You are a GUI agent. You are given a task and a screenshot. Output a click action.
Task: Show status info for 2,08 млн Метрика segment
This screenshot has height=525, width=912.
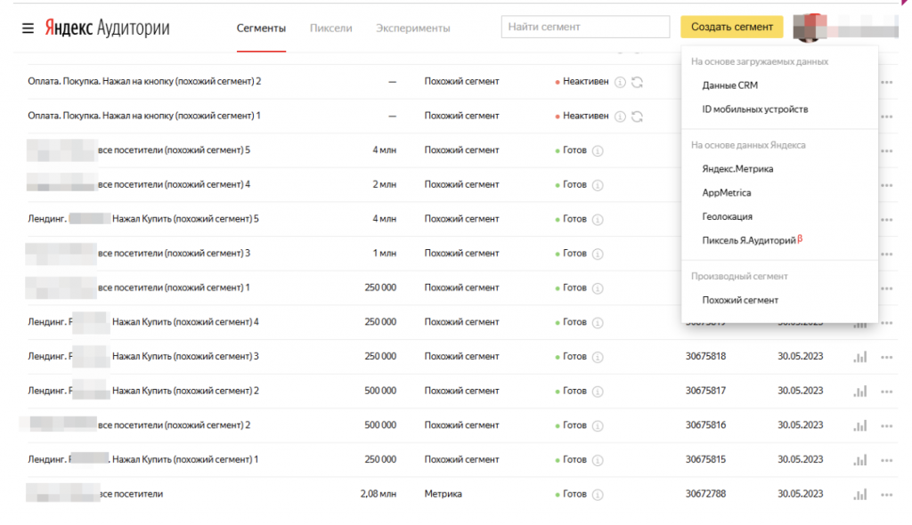tap(598, 495)
